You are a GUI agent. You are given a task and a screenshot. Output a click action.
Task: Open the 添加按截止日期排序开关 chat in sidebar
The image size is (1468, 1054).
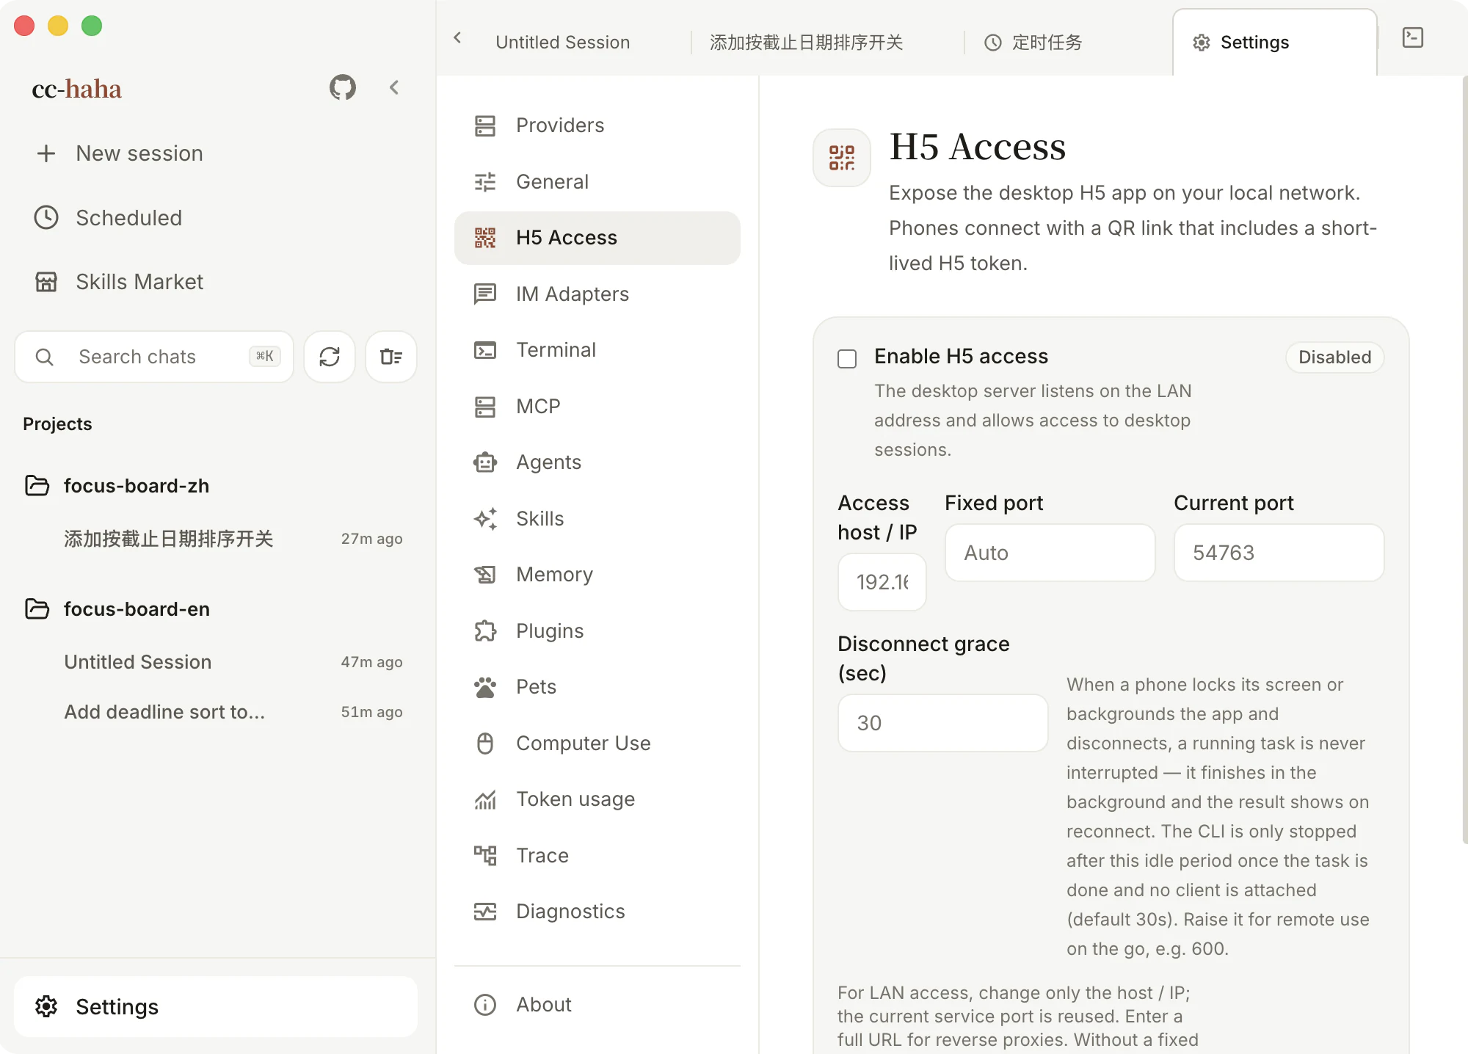[233, 539]
